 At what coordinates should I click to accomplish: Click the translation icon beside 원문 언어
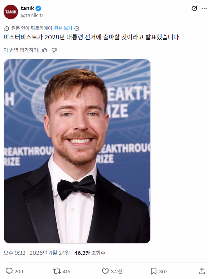click(x=6, y=28)
